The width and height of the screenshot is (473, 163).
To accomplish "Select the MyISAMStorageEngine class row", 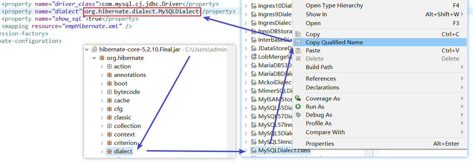I will click(x=272, y=99).
